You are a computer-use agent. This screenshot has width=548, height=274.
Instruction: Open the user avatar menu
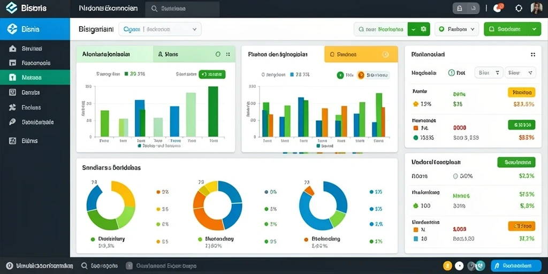click(x=536, y=8)
